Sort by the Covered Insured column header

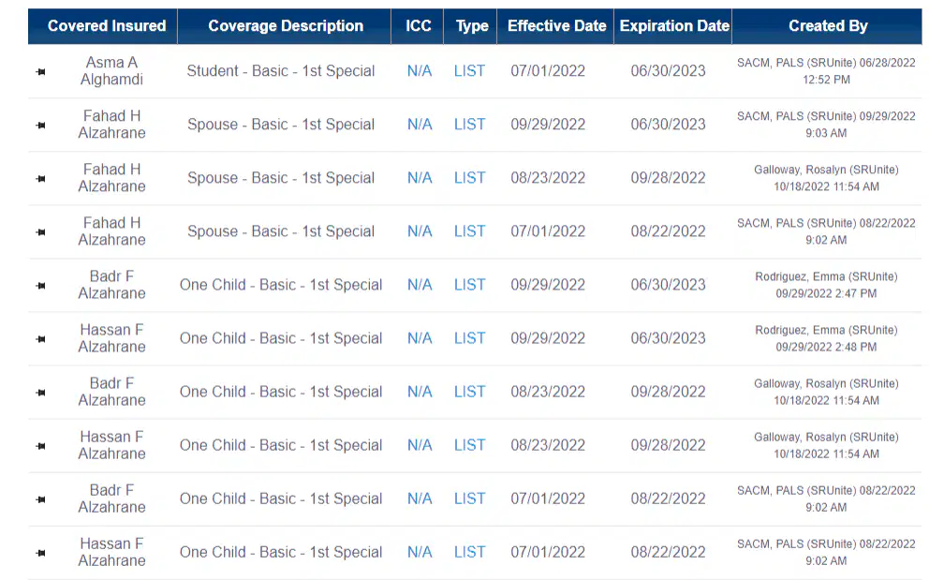[107, 26]
